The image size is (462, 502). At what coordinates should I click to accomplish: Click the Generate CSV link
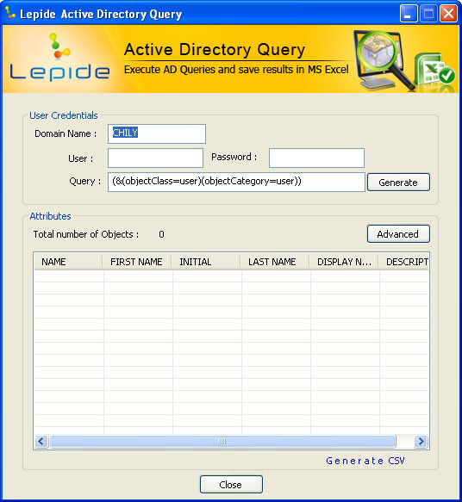[x=365, y=461]
